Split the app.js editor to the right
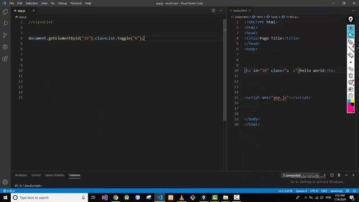The height and width of the screenshot is (202, 359). [x=213, y=11]
